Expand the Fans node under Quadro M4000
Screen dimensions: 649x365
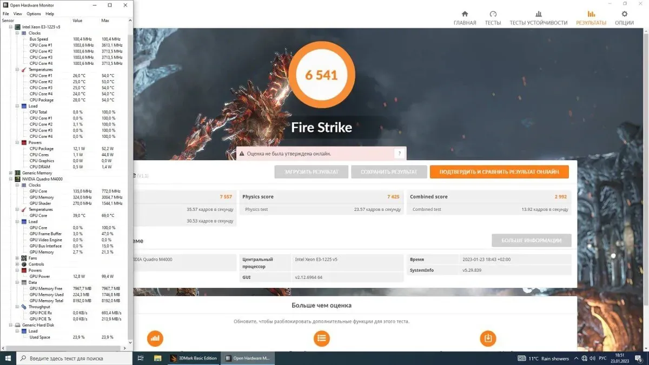click(17, 258)
